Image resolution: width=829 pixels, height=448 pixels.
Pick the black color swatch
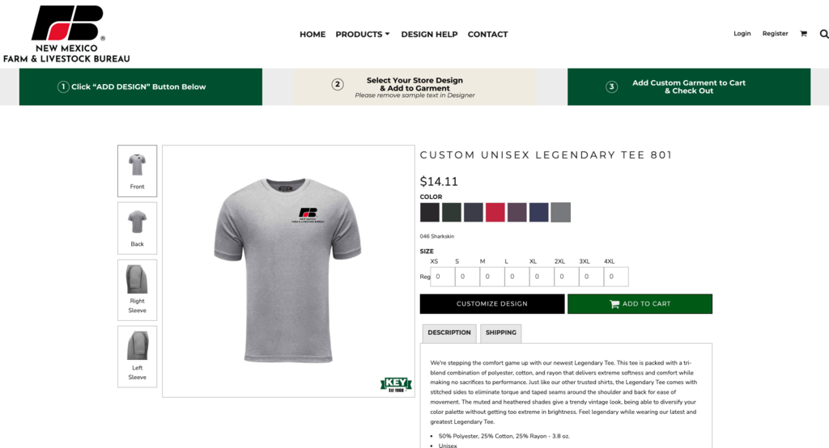coord(430,212)
